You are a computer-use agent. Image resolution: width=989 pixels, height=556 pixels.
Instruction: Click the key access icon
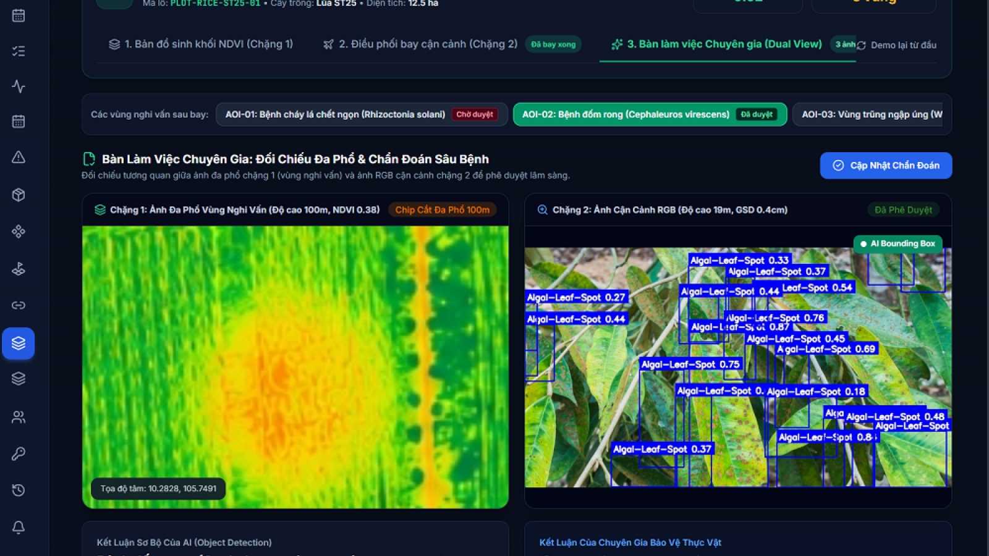click(19, 454)
